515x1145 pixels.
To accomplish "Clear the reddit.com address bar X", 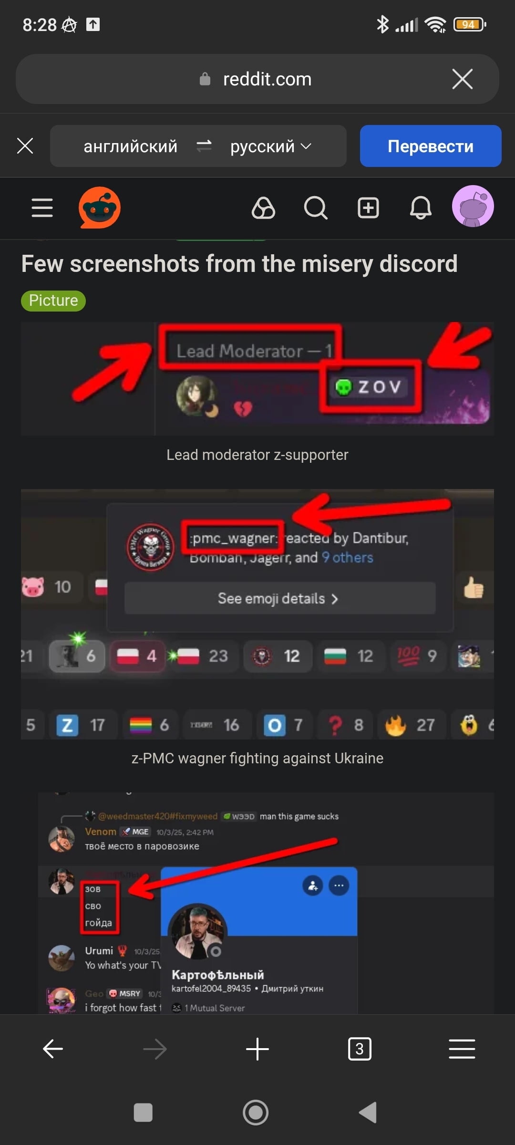I will (462, 79).
